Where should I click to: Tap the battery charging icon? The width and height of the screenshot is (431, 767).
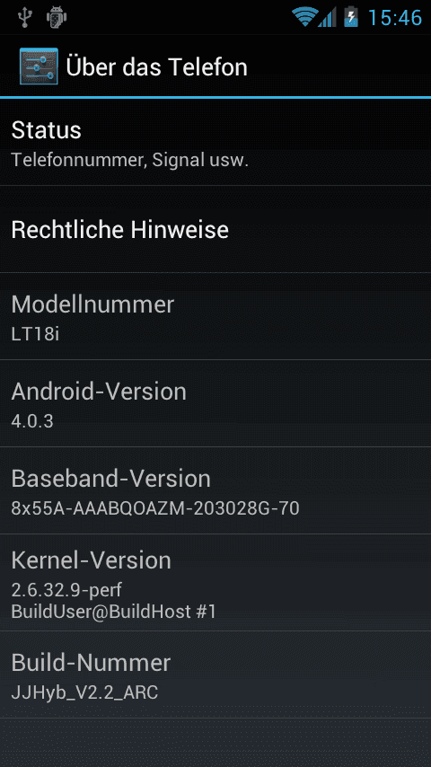[351, 17]
